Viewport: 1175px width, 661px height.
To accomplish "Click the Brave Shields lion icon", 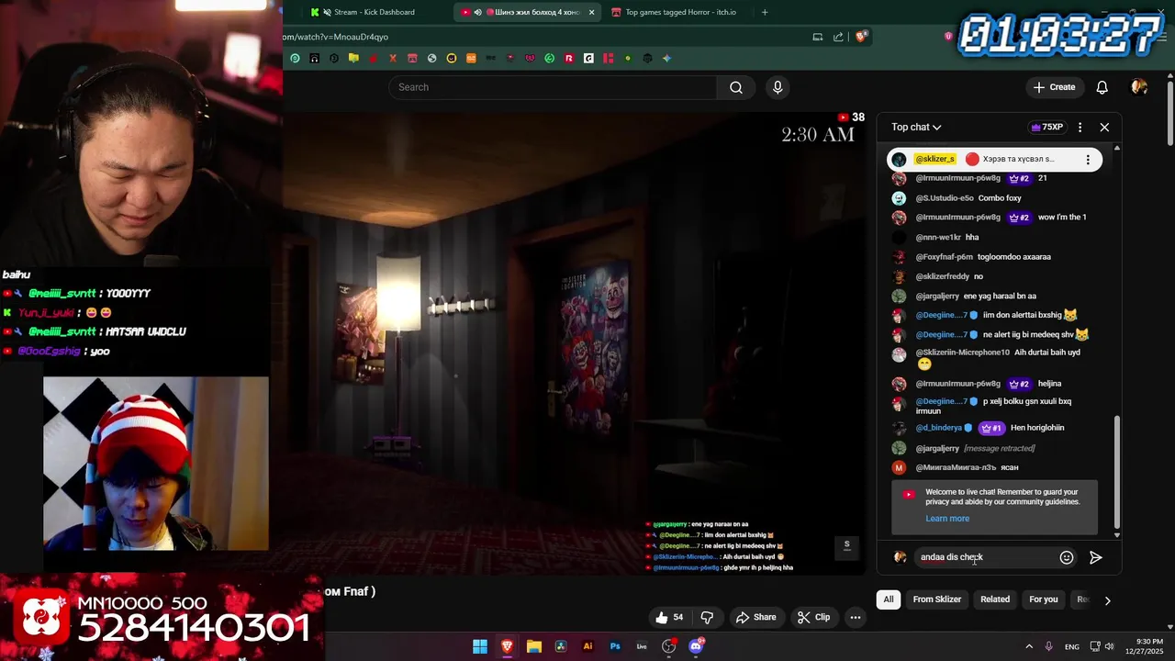I will (861, 37).
